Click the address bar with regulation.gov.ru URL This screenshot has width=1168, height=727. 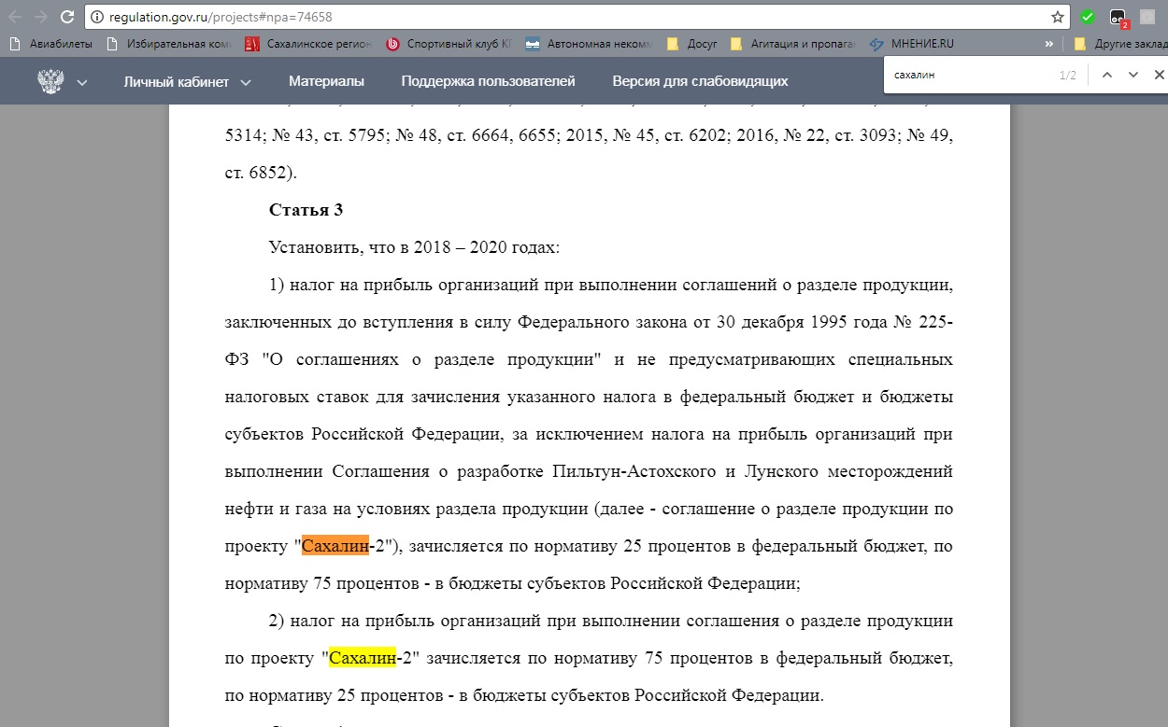click(561, 17)
